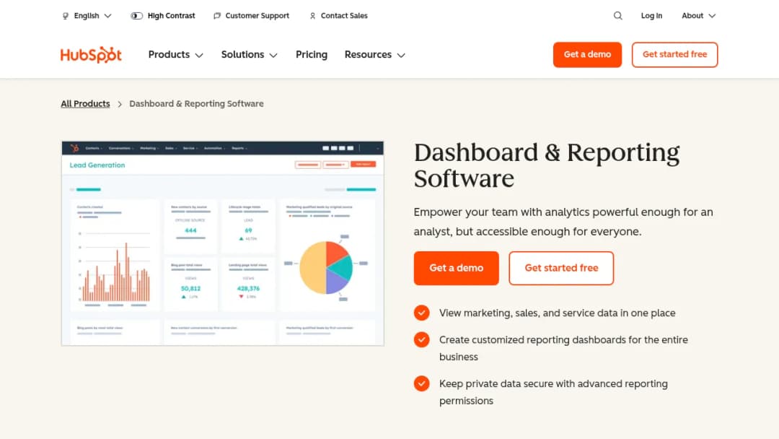This screenshot has width=779, height=439.
Task: Select Solutions in the main navigation
Action: pos(242,55)
